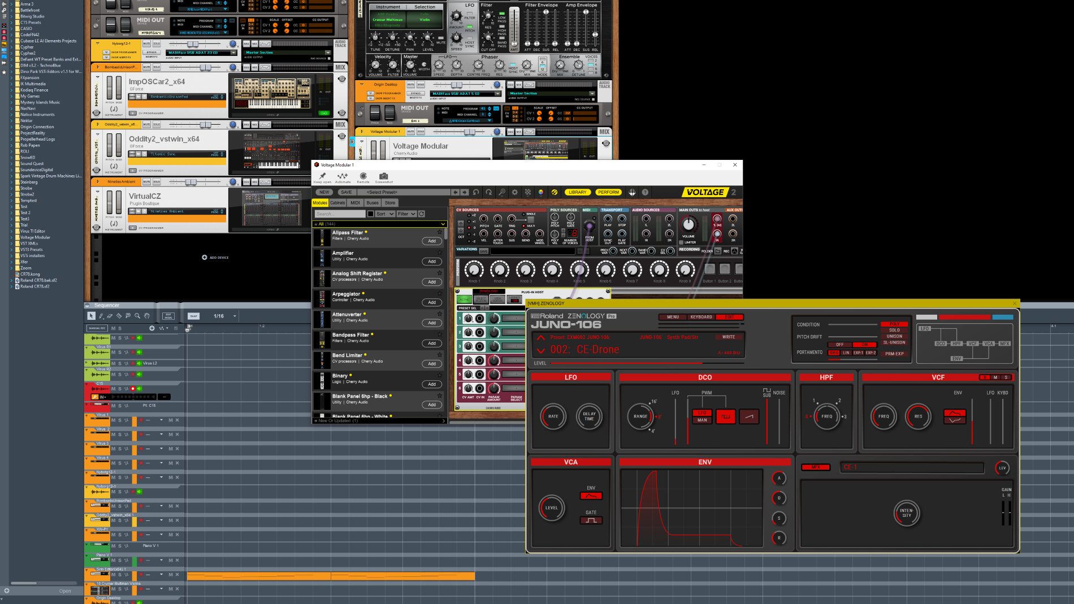Image resolution: width=1074 pixels, height=604 pixels.
Task: Select the hand tool in Sequencer
Action: [x=146, y=316]
